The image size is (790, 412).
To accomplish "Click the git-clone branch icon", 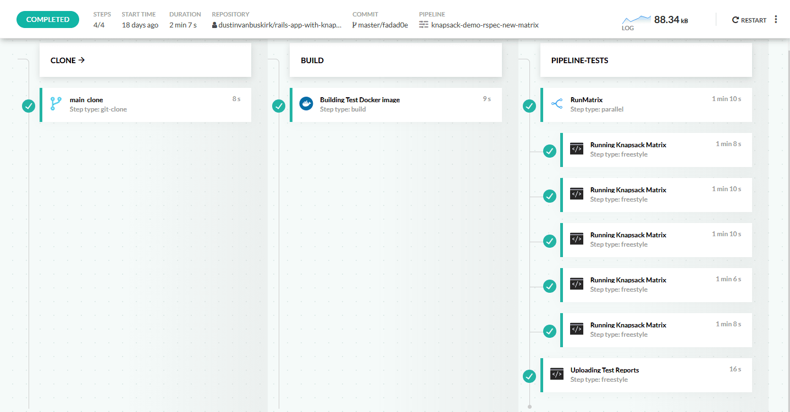I will pos(56,104).
